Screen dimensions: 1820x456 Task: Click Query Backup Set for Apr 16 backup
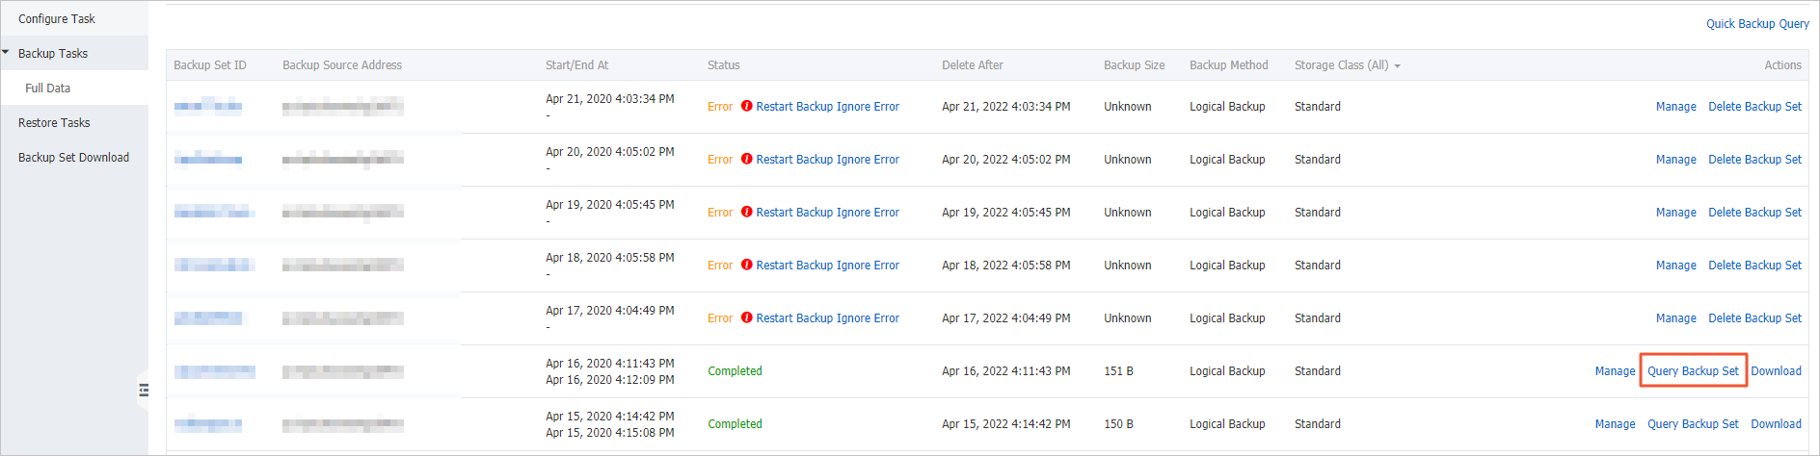tap(1693, 371)
